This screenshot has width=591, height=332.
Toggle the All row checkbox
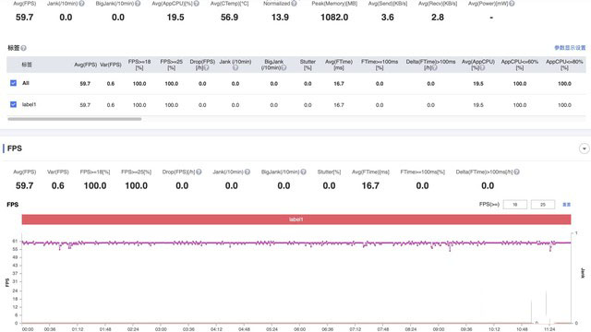pos(14,83)
